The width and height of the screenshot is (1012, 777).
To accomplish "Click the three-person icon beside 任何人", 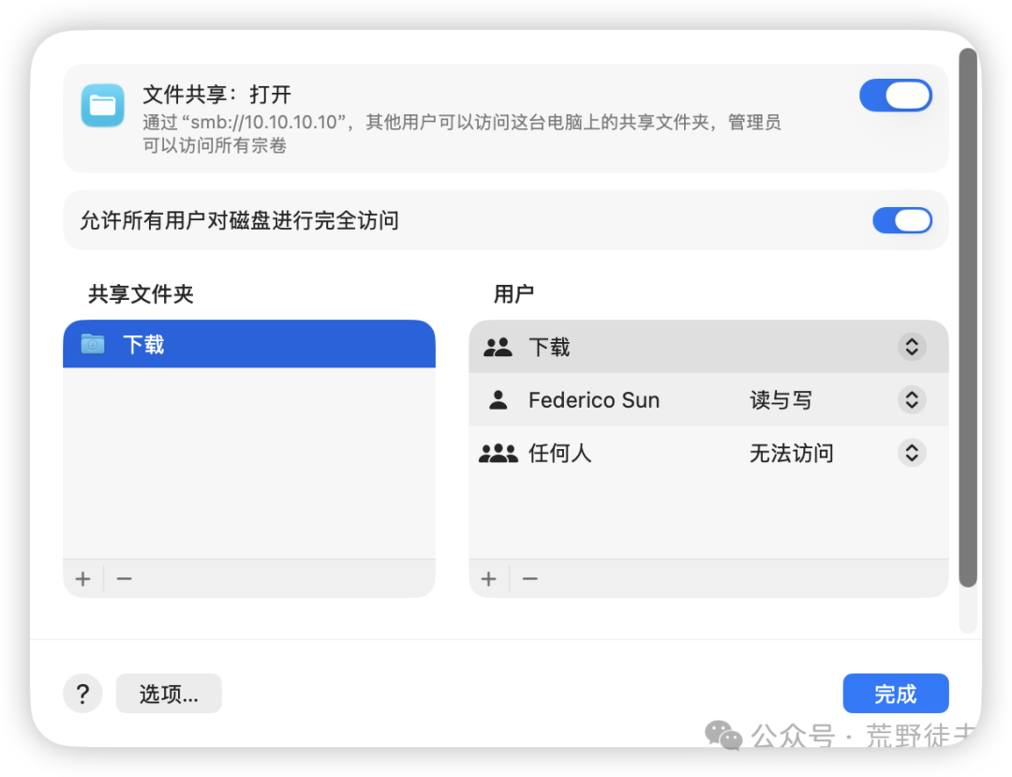I will pyautogui.click(x=499, y=453).
